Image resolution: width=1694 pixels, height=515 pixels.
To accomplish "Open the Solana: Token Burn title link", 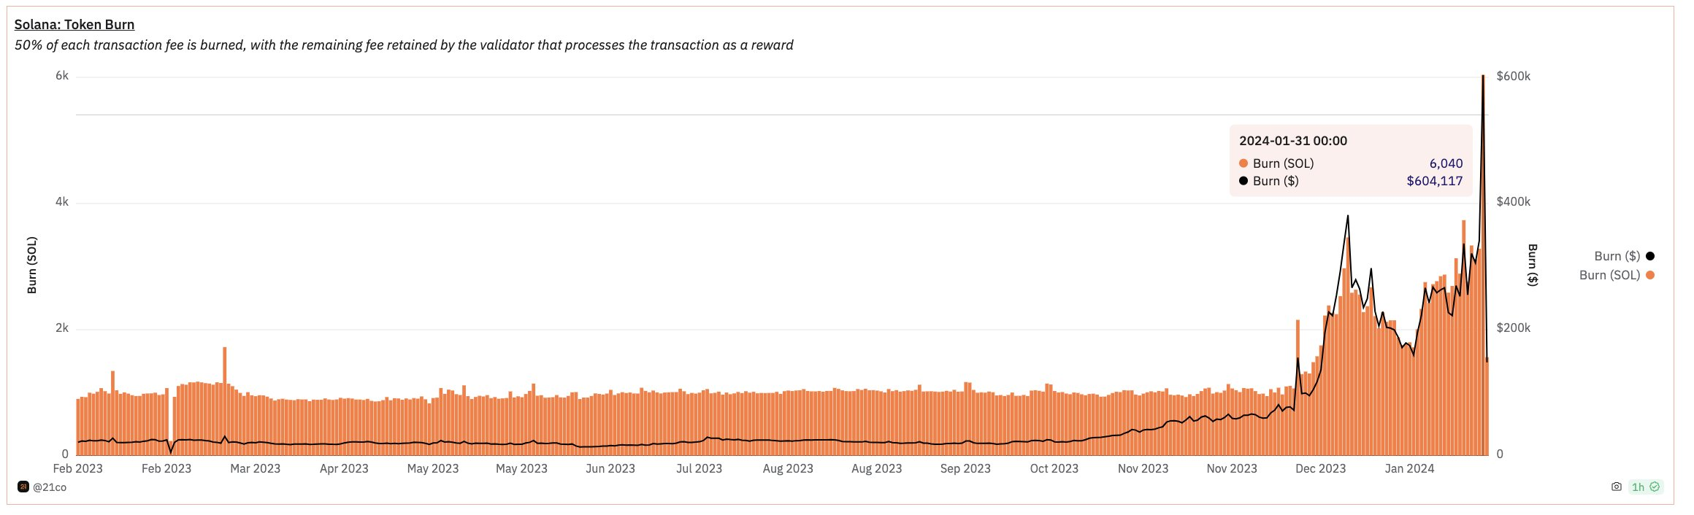I will point(74,25).
